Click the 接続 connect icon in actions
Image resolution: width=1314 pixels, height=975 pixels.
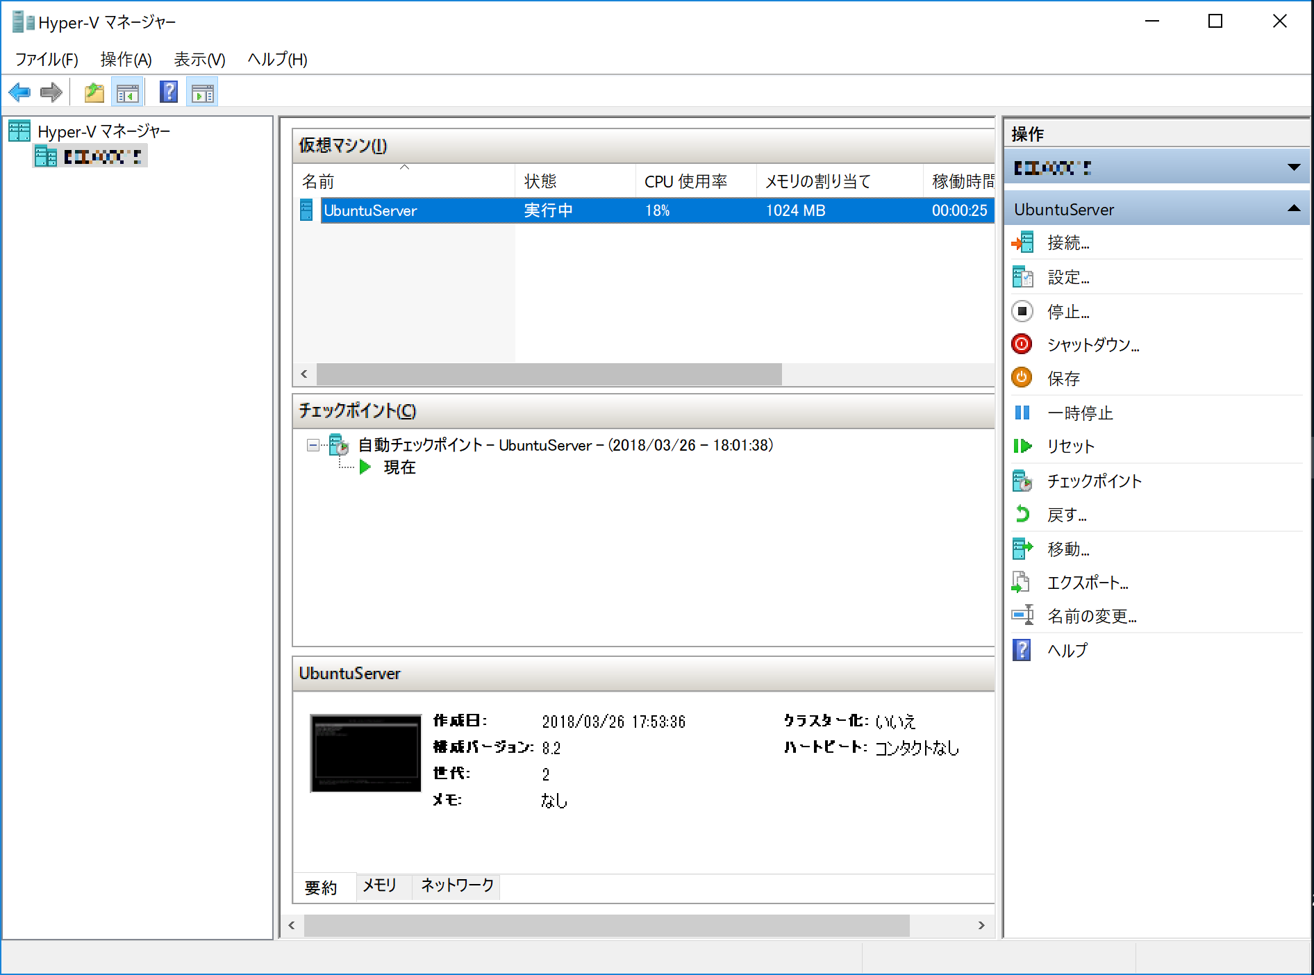click(1022, 242)
